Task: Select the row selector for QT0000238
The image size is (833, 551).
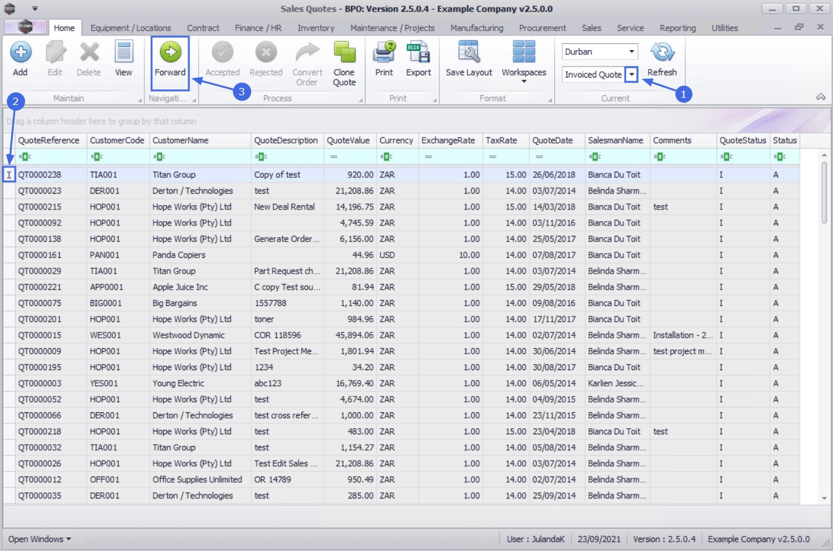Action: click(9, 175)
